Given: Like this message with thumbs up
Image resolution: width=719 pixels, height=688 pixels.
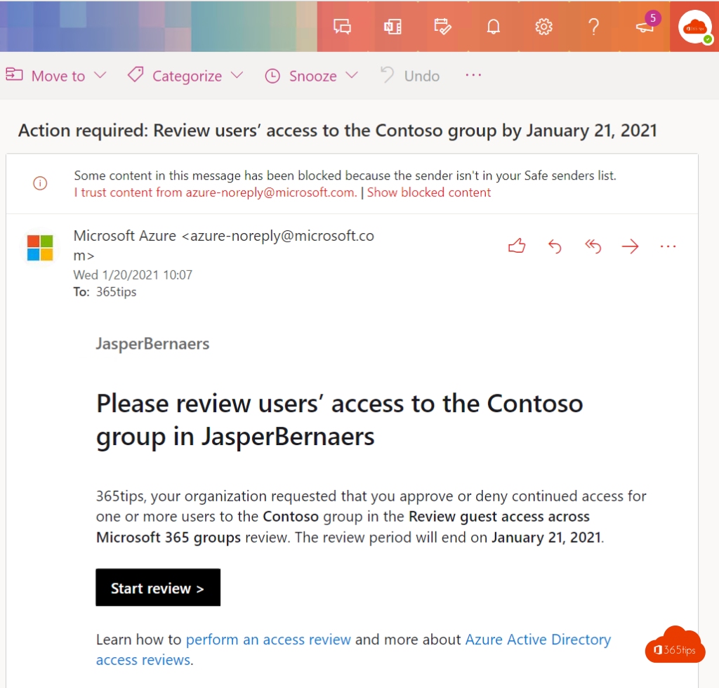Looking at the screenshot, I should [x=517, y=246].
